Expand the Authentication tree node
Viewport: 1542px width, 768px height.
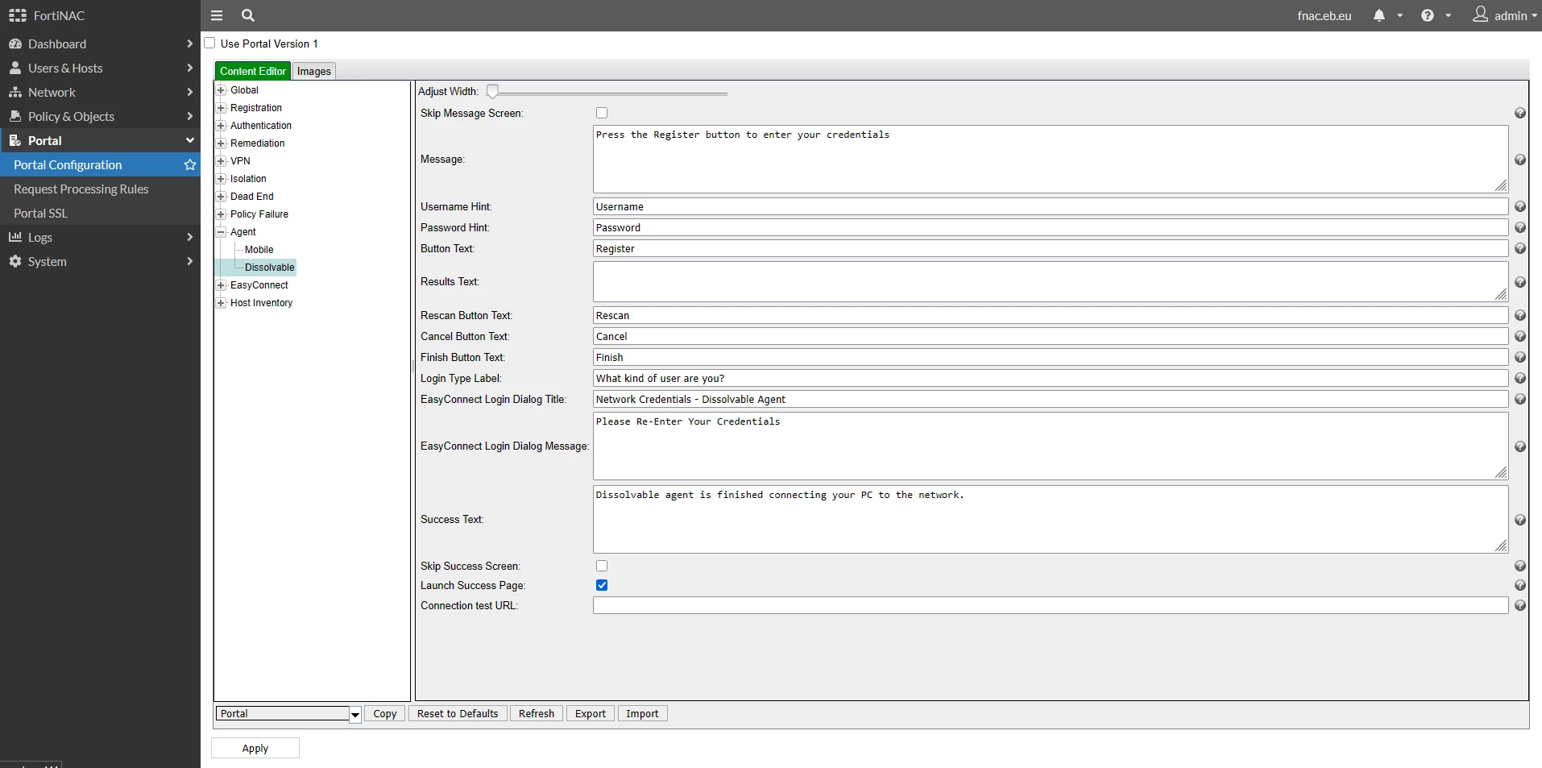[x=221, y=126]
